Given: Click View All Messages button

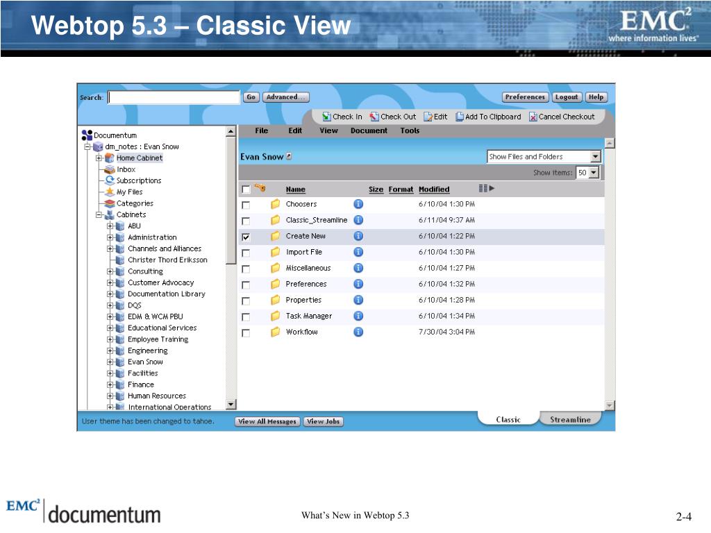Looking at the screenshot, I should (x=267, y=421).
